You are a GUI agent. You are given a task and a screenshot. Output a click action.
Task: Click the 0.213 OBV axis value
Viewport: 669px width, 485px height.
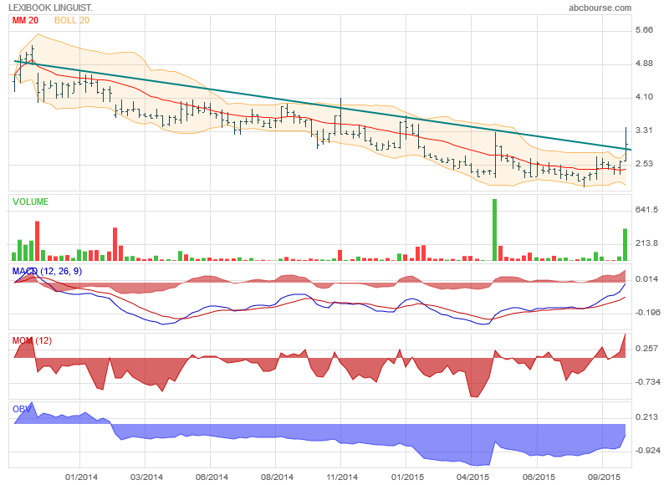pyautogui.click(x=646, y=417)
